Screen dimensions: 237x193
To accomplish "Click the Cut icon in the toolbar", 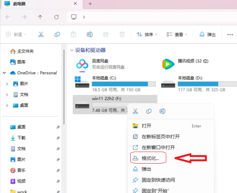I will click(41, 34).
